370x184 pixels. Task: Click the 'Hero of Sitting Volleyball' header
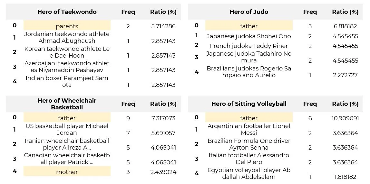pos(249,104)
